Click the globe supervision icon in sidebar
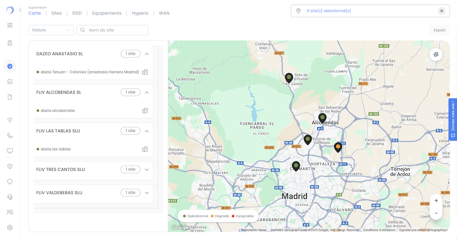 point(10,66)
